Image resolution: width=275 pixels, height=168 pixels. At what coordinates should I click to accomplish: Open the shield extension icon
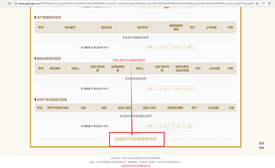(x=263, y=3)
